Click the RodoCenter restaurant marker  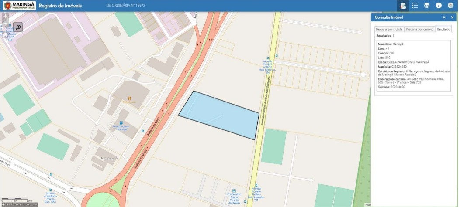point(129,98)
